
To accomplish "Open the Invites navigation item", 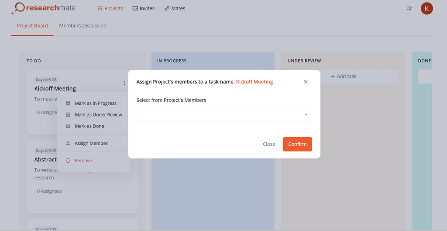I will point(144,9).
